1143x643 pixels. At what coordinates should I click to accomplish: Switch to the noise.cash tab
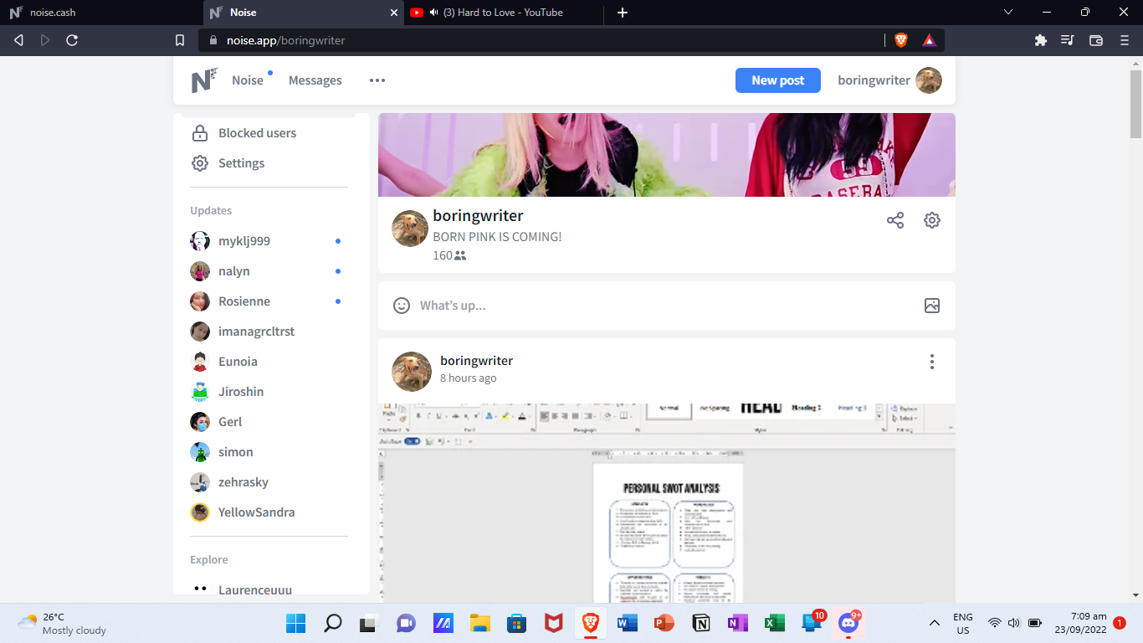tap(100, 13)
